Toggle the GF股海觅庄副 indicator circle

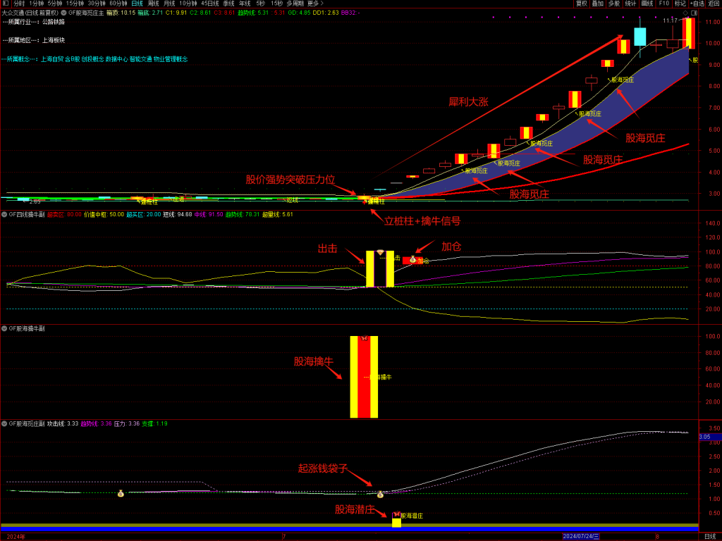coord(4,424)
